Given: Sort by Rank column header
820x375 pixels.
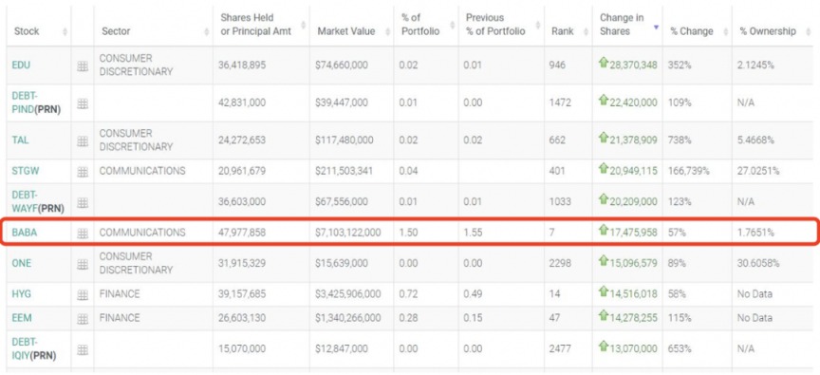Looking at the screenshot, I should pos(562,31).
